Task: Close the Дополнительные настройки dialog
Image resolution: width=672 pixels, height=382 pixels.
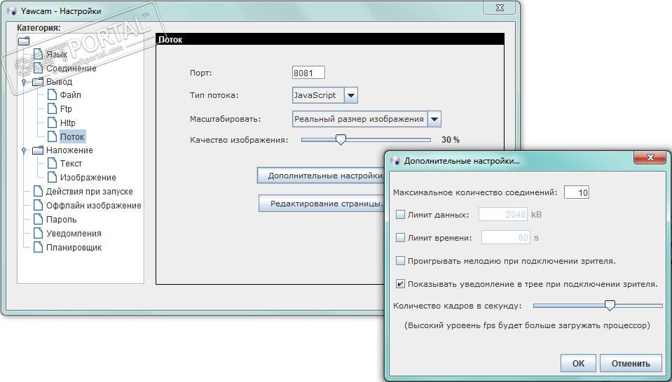Action: click(650, 157)
